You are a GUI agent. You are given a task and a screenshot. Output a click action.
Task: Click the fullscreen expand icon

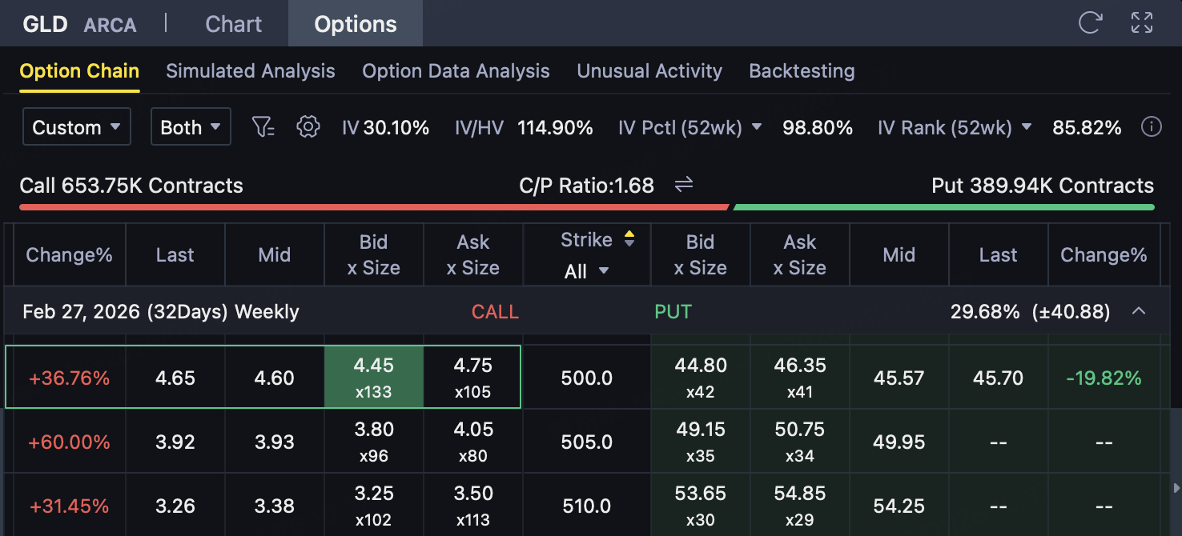1142,23
